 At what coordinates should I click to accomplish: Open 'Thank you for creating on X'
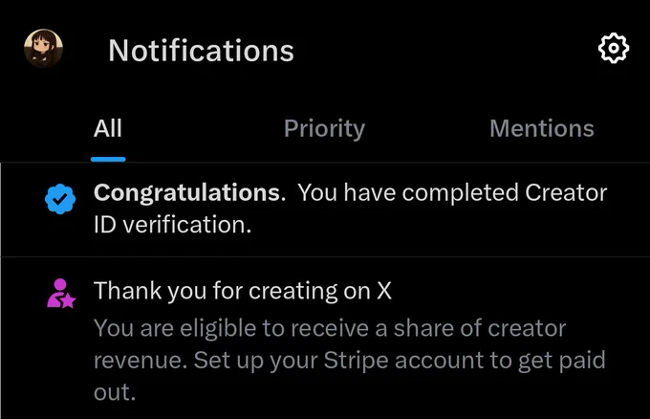click(243, 291)
